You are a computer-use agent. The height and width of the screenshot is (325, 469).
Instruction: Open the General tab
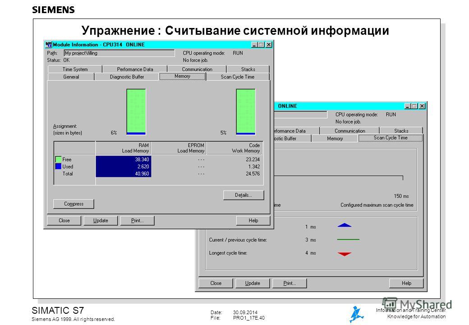tap(71, 77)
